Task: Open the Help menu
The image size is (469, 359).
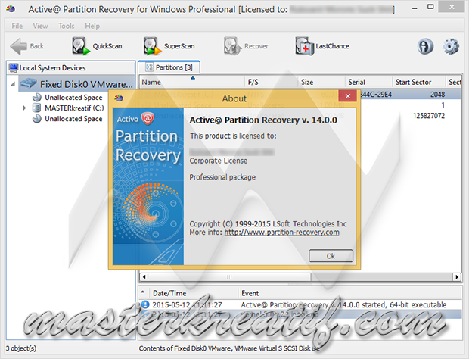Action: point(92,26)
